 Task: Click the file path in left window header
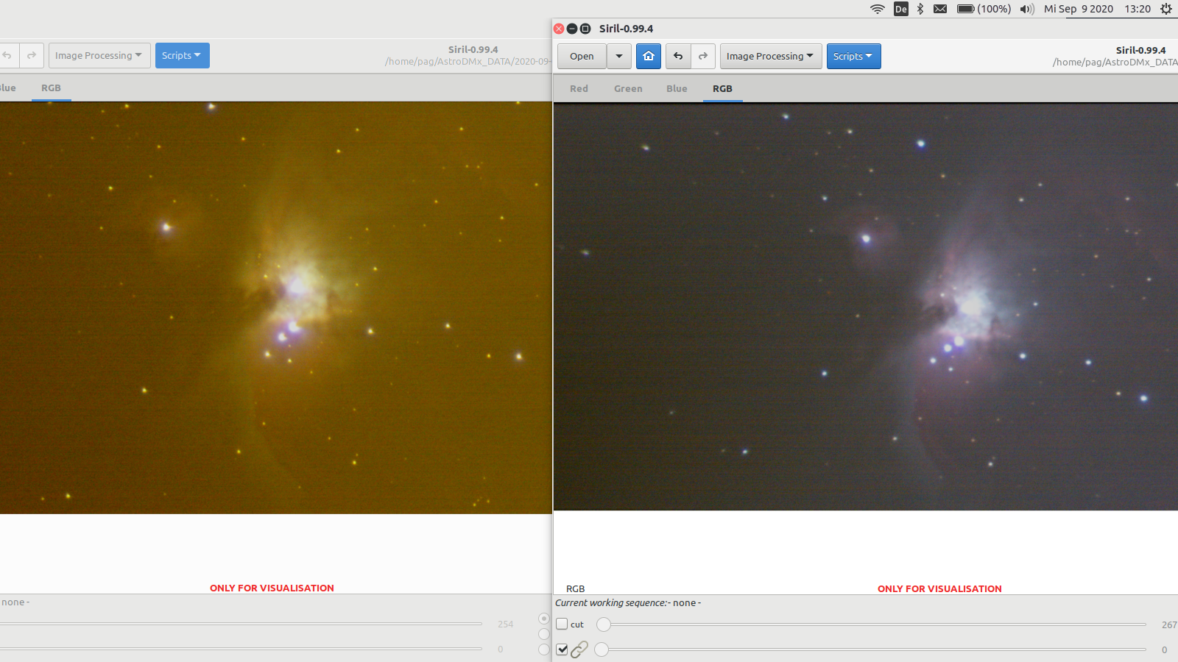point(468,61)
